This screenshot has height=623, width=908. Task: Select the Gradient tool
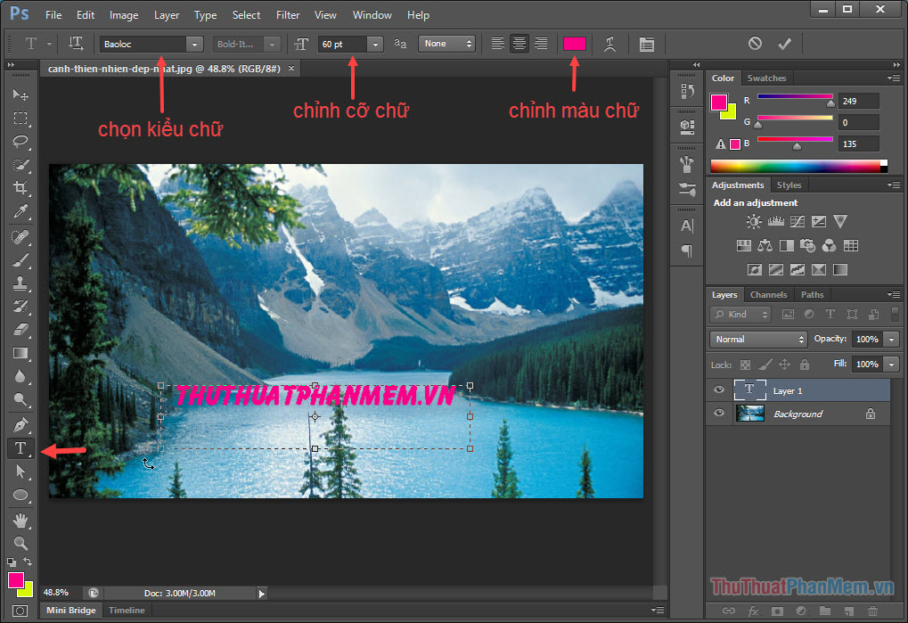(x=20, y=354)
